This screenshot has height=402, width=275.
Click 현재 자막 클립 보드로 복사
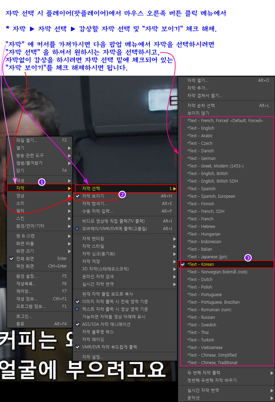(x=125, y=294)
